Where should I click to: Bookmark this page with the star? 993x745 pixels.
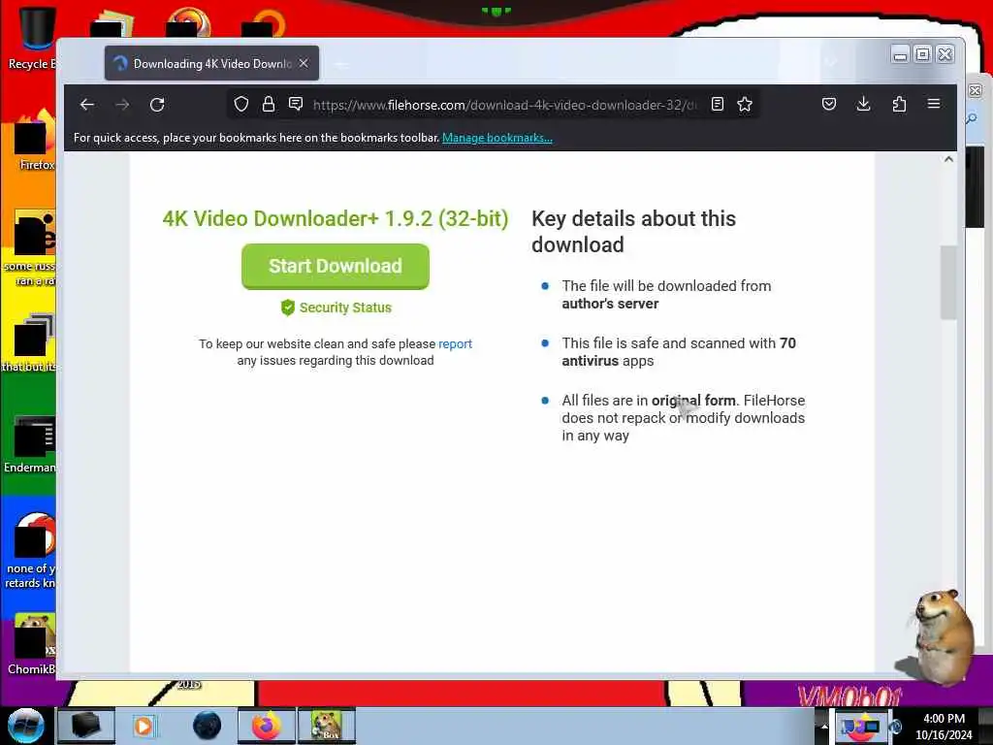pyautogui.click(x=745, y=104)
